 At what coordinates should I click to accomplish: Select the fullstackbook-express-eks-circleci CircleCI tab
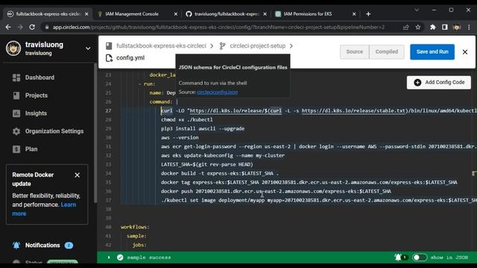pyautogui.click(x=47, y=14)
